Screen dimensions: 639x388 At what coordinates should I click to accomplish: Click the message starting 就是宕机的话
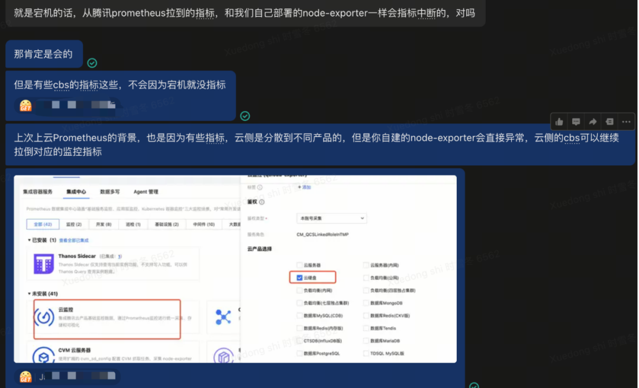pos(246,13)
